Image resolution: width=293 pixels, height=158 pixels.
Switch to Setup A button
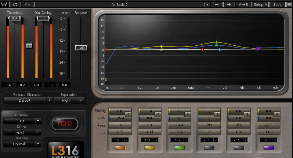pos(260,4)
